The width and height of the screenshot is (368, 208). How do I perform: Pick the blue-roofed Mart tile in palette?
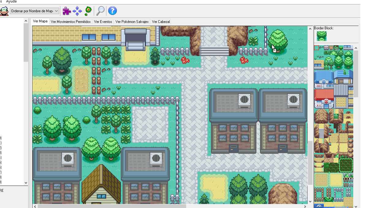coord(324,80)
